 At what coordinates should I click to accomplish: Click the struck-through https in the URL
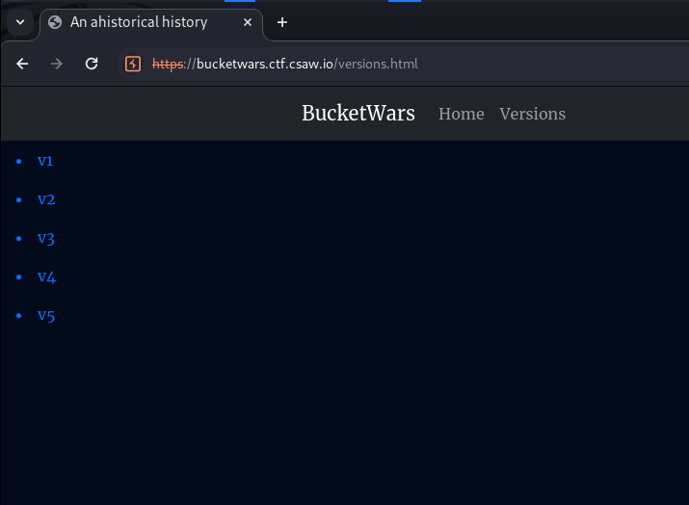pyautogui.click(x=168, y=64)
